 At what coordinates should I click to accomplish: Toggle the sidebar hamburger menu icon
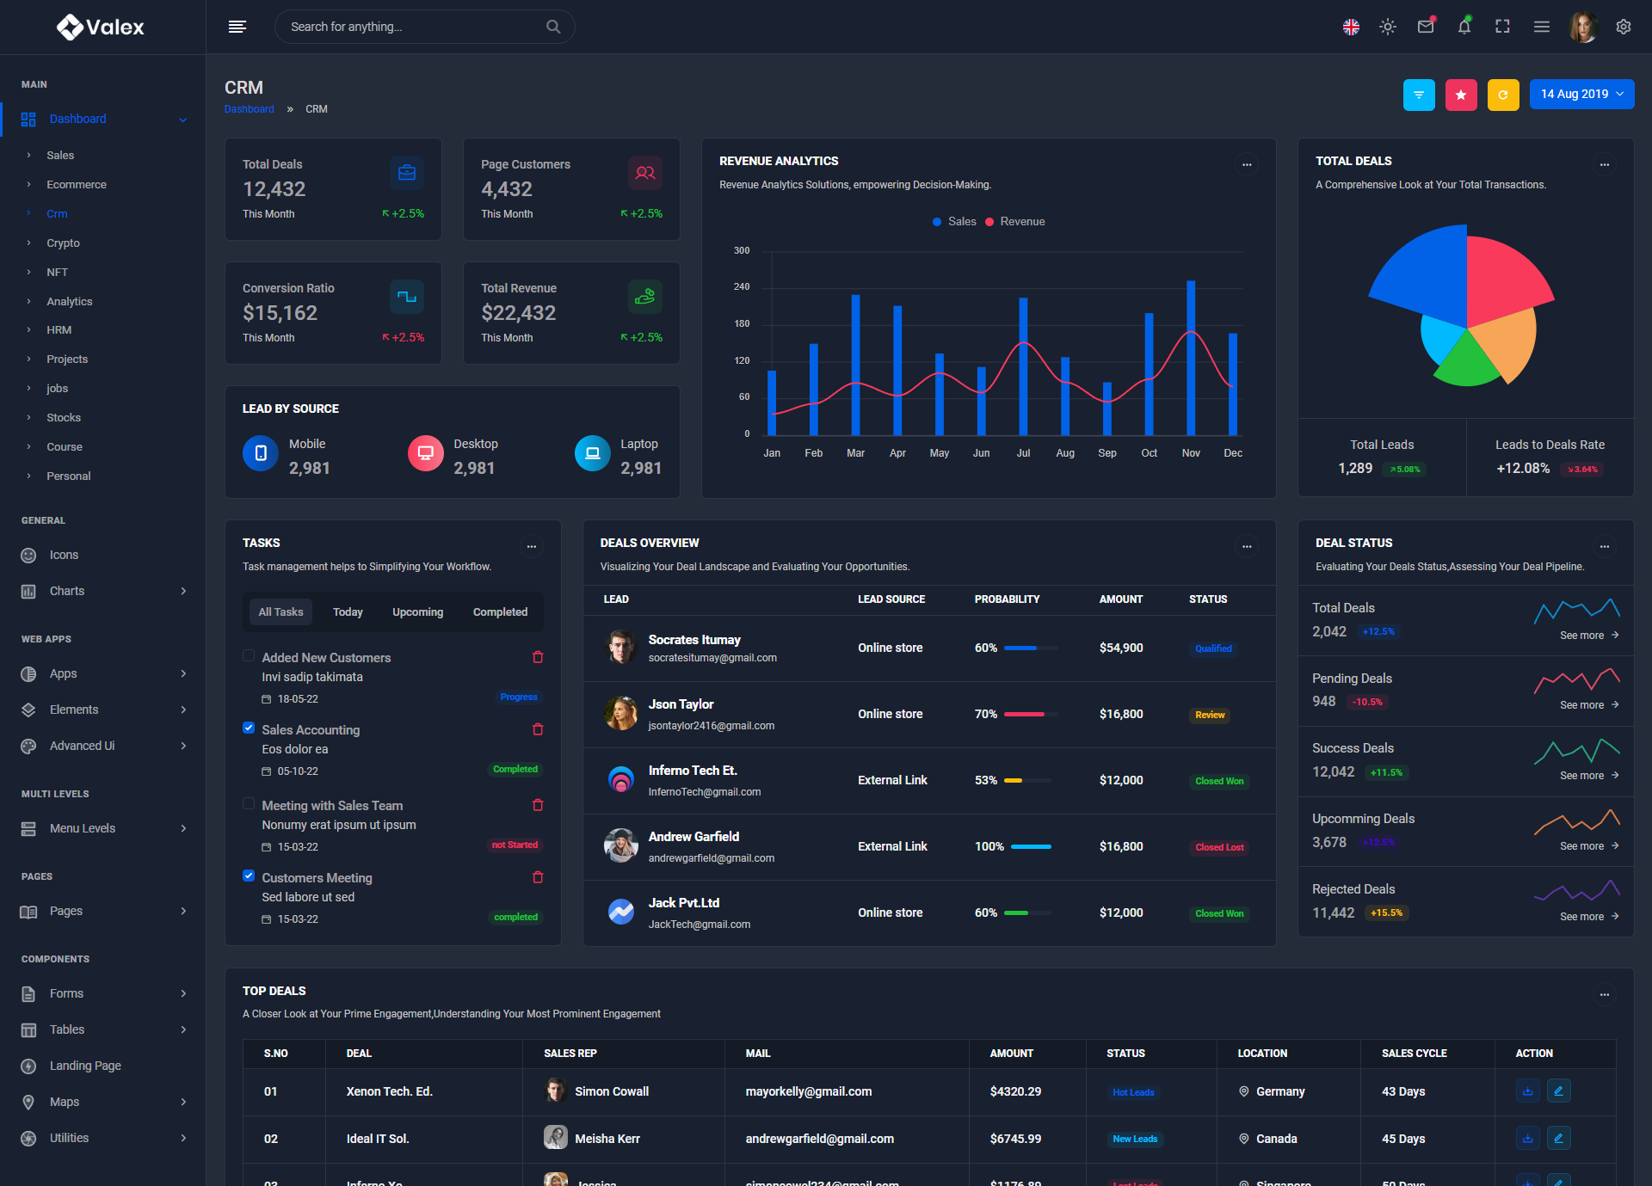pyautogui.click(x=237, y=27)
